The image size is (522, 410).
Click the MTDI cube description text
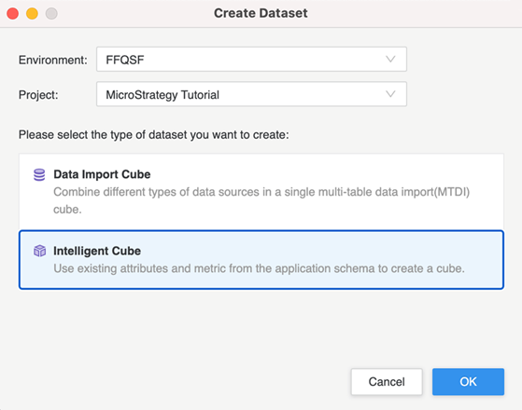tap(261, 200)
